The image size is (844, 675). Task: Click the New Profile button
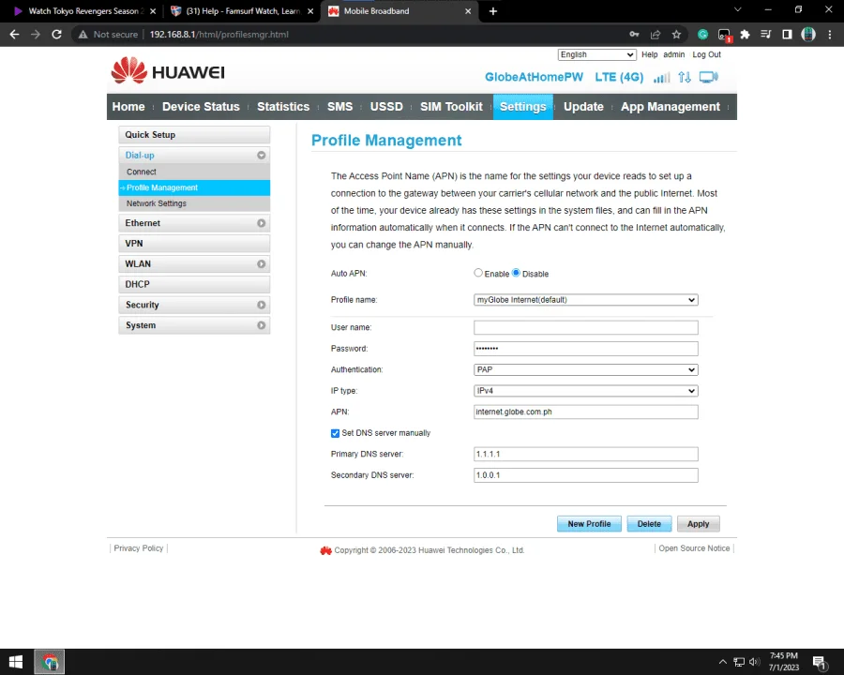(589, 524)
